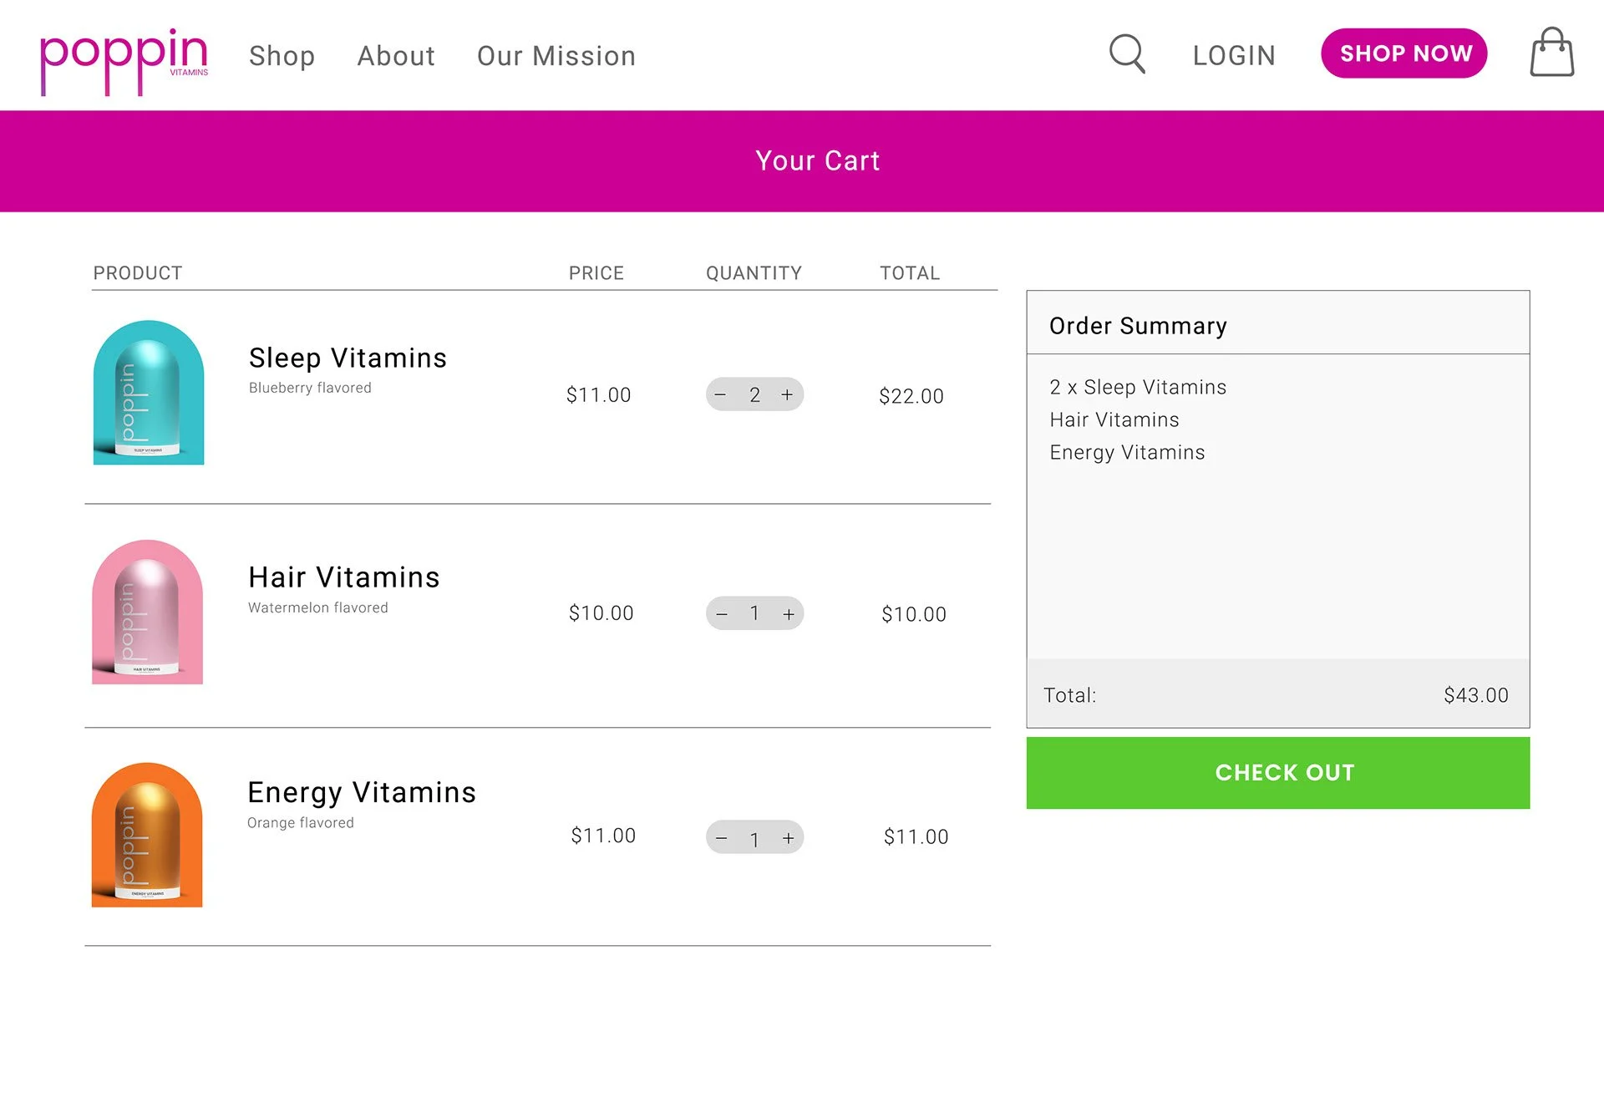Increase Hair Vitamins quantity with plus
1604x1108 pixels.
788,614
